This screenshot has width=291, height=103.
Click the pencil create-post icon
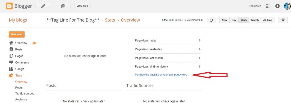(43, 6)
